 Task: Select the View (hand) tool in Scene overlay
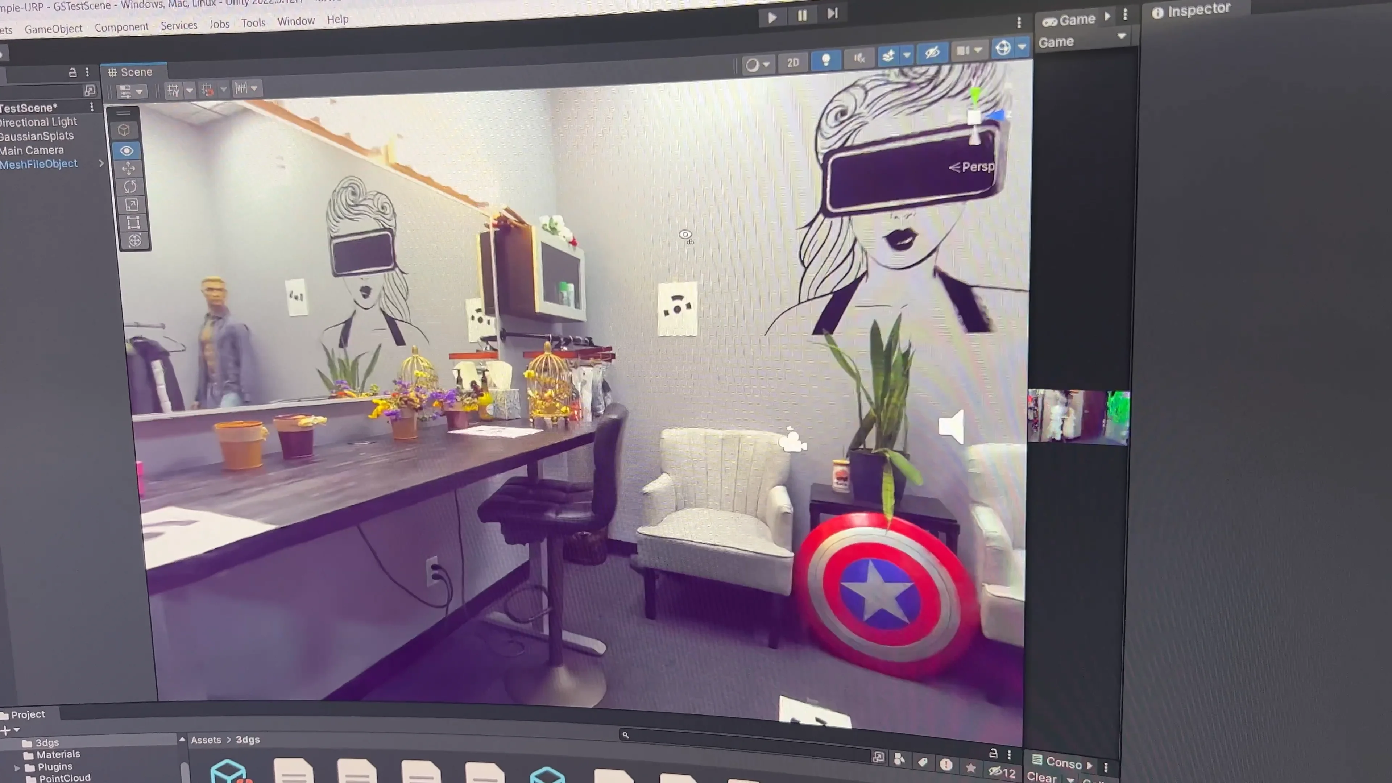[127, 150]
